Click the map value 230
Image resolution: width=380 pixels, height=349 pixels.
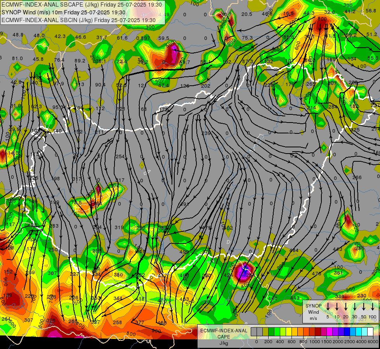(x=362, y=296)
